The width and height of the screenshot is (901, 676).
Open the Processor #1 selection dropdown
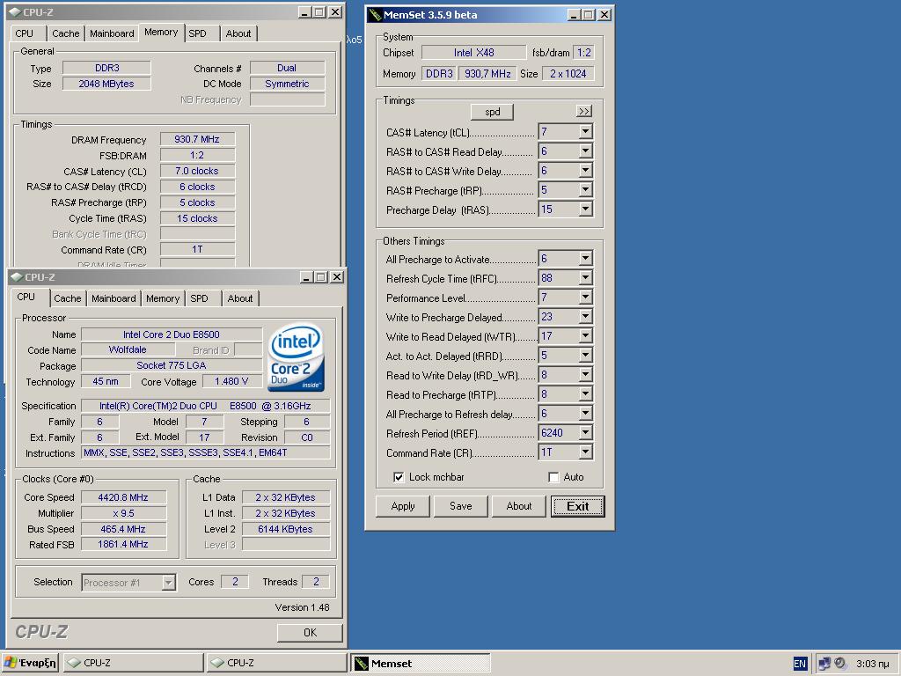coord(168,583)
